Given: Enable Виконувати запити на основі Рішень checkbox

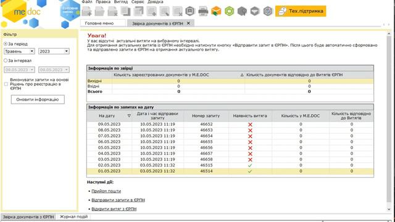Looking at the screenshot, I should (6, 84).
